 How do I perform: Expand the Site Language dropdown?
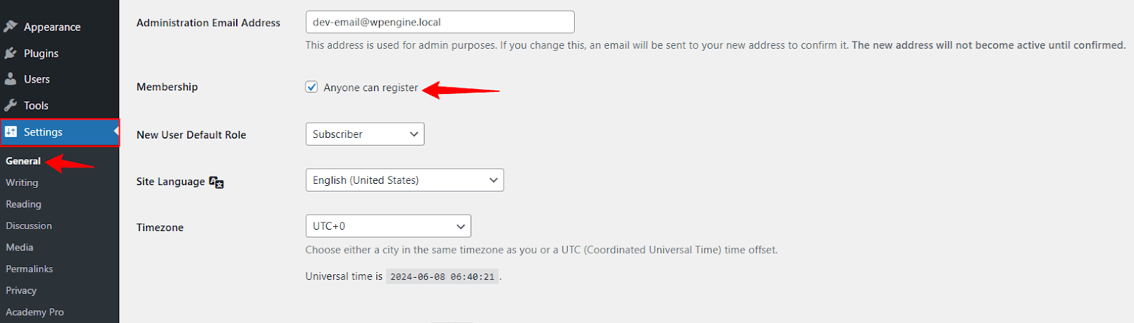click(405, 180)
